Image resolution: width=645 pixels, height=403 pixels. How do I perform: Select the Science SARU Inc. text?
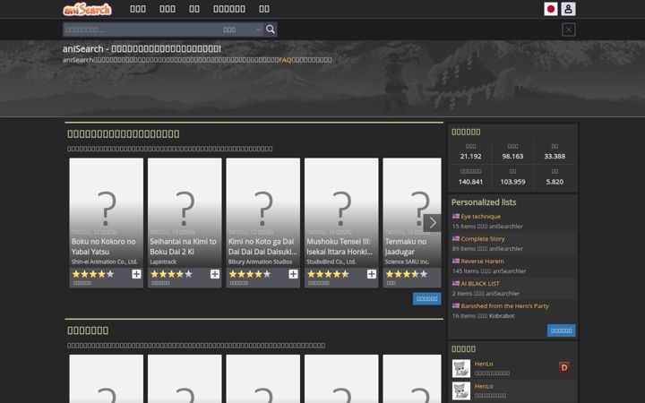[x=407, y=262]
